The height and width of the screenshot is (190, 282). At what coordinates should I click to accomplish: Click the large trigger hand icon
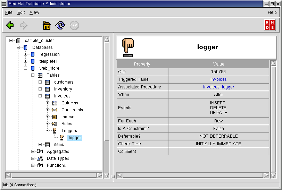click(128, 47)
